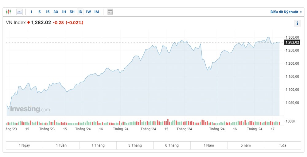This screenshot has height=157, width=307.
Task: Switch the interval to 1W
Action: (x=88, y=12)
